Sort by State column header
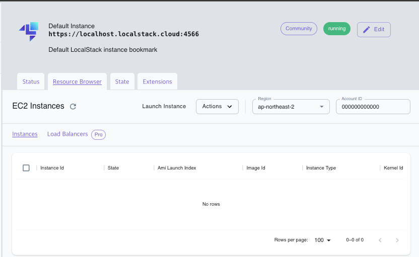 [x=113, y=168]
